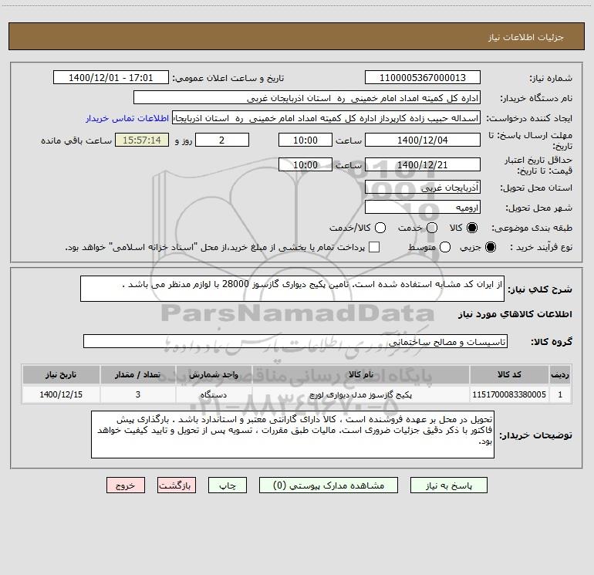Click the remaining days field showing 2

(x=222, y=140)
